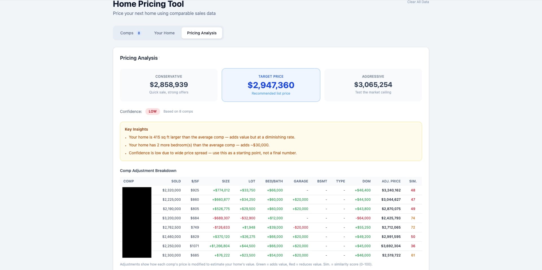Click the '8' count badge on Comps tab

(x=139, y=33)
